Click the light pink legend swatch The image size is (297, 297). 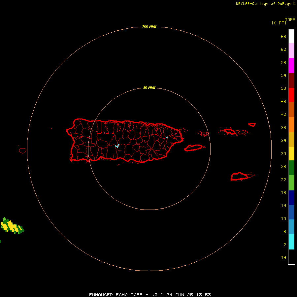tap(291, 51)
